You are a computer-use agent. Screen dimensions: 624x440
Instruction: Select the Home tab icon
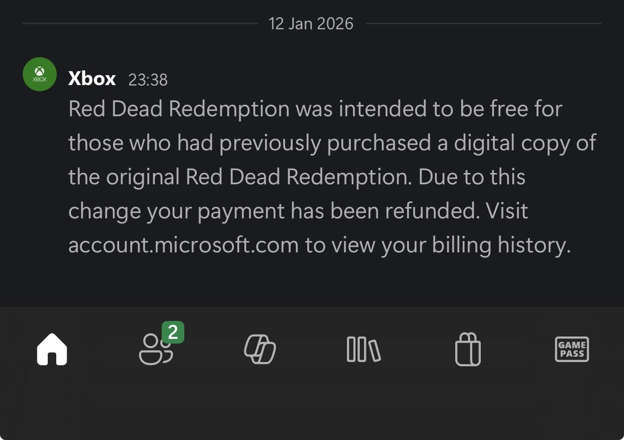[51, 350]
